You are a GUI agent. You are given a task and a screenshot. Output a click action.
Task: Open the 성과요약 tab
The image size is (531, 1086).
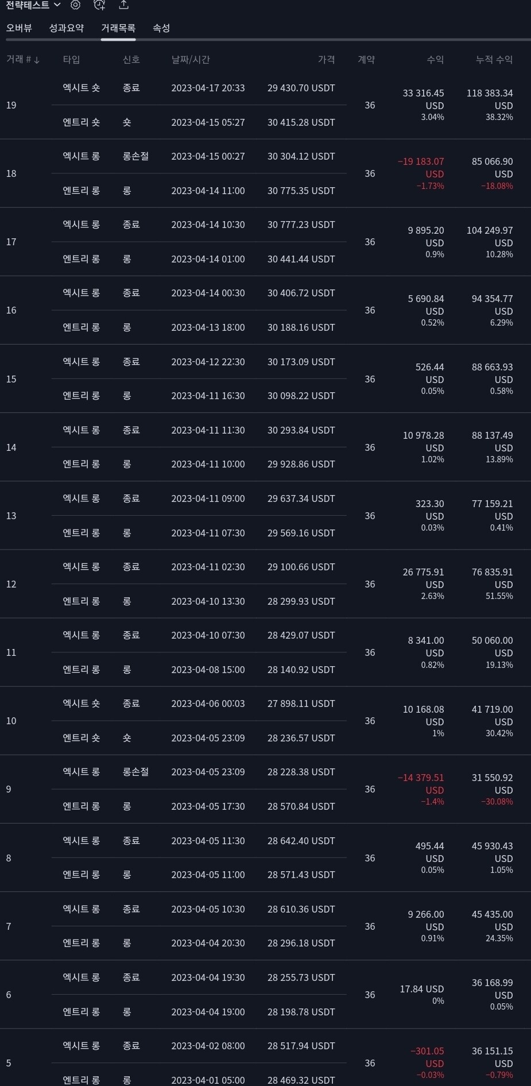[x=66, y=28]
